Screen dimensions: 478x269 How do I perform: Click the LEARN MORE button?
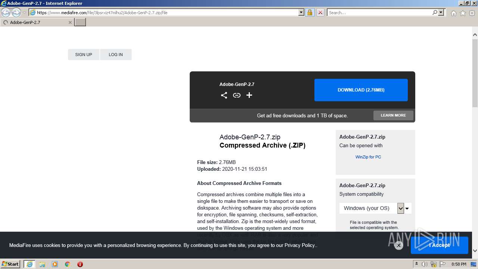(393, 115)
